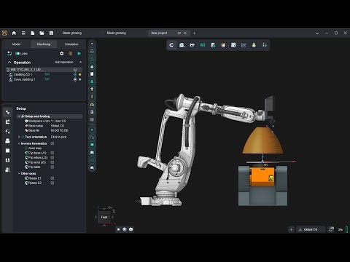The width and height of the screenshot is (350, 262).
Task: Run calculation with green play button
Action: coord(79,53)
